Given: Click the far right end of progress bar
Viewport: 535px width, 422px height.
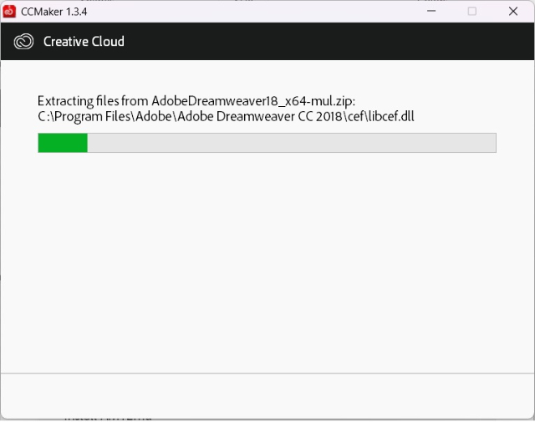Looking at the screenshot, I should pyautogui.click(x=493, y=143).
